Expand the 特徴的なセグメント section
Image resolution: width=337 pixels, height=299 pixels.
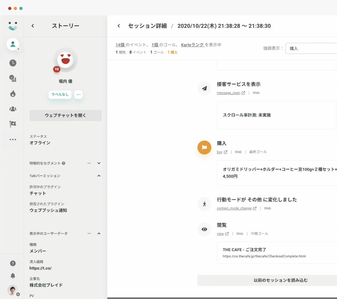tap(99, 163)
